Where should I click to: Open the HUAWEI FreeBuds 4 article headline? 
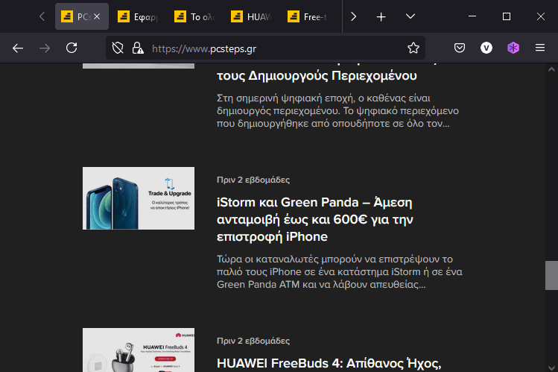click(329, 363)
